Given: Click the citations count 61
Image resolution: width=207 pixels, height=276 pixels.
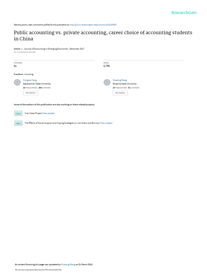Looking at the screenshot, I should [15, 66].
